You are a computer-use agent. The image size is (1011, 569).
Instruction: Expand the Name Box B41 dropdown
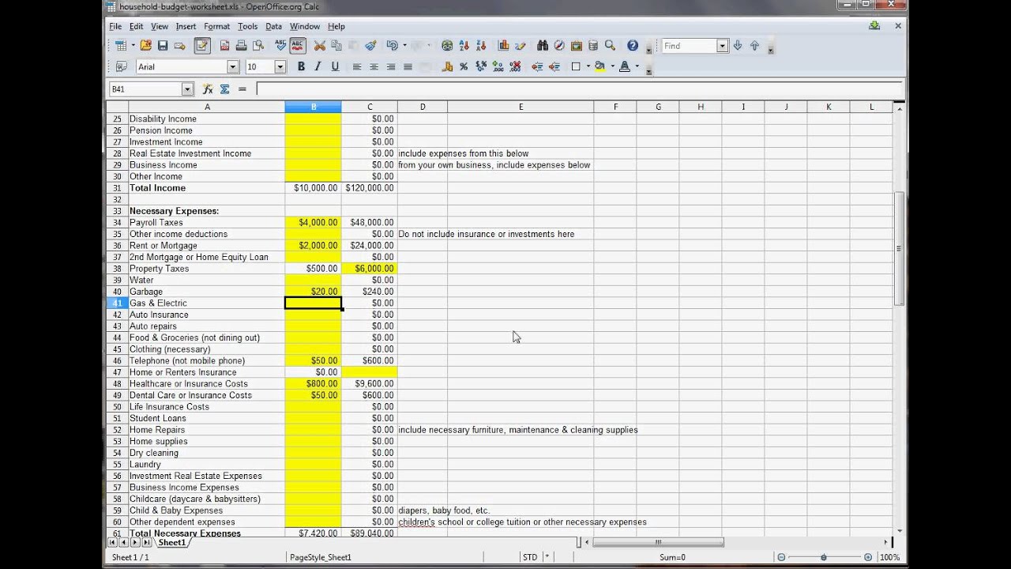[x=187, y=89]
